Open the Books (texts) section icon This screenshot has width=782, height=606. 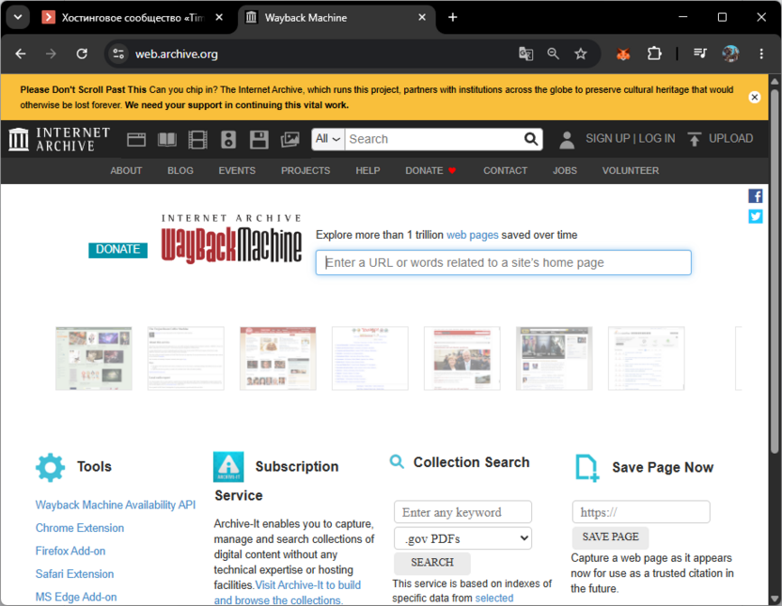(x=167, y=140)
